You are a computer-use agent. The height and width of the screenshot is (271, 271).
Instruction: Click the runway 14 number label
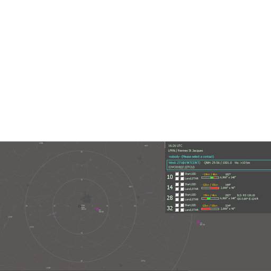tap(170, 187)
